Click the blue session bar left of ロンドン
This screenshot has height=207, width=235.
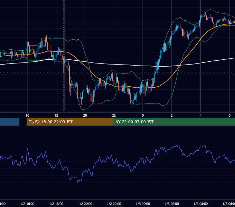pos(10,122)
